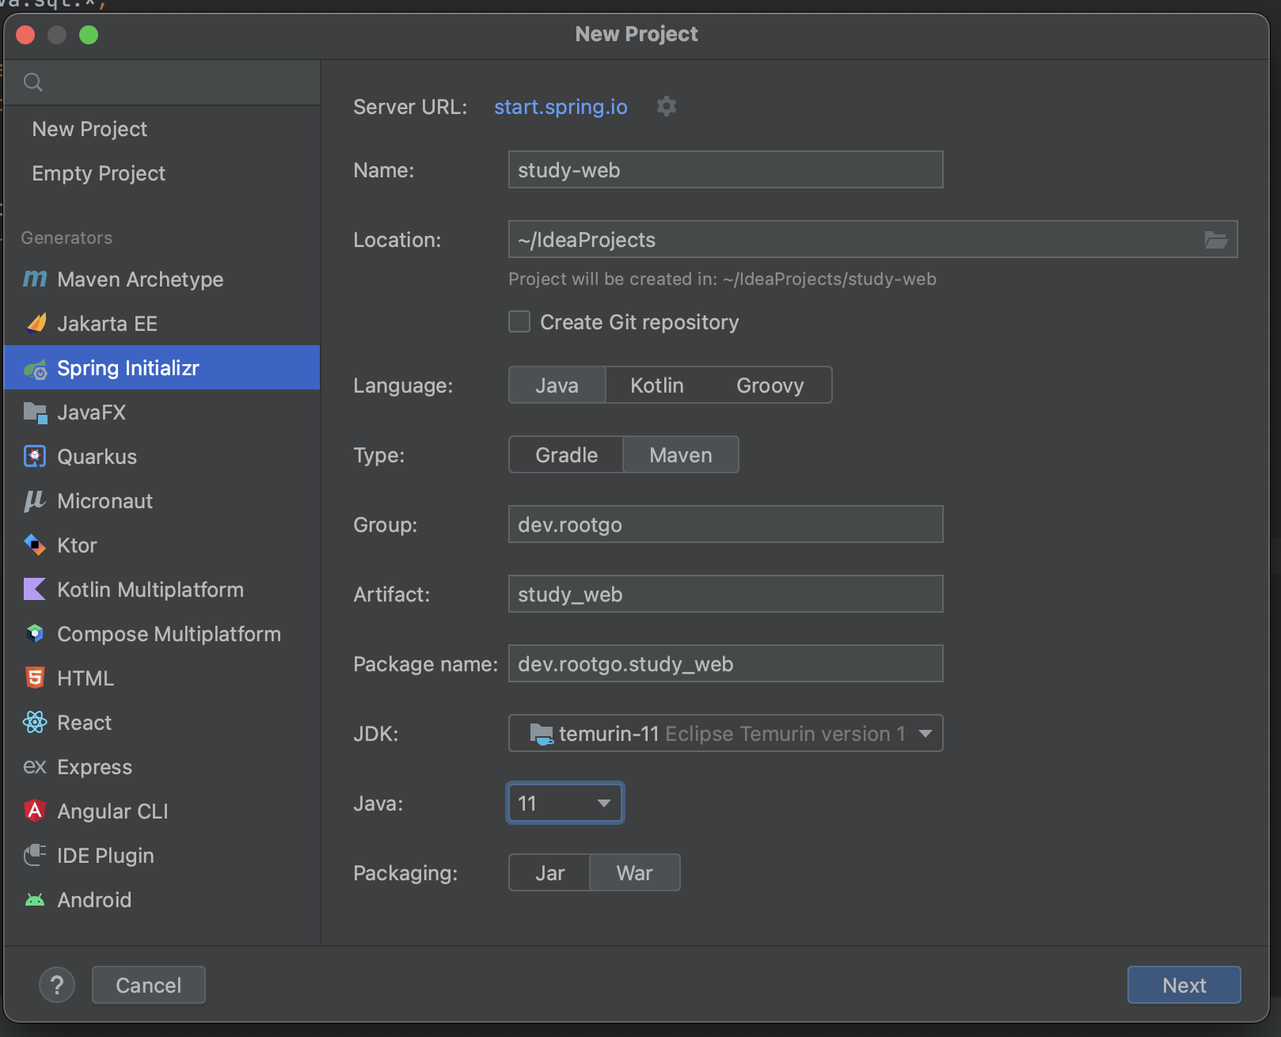1281x1037 pixels.
Task: Select Empty Project in sidebar
Action: pyautogui.click(x=162, y=173)
